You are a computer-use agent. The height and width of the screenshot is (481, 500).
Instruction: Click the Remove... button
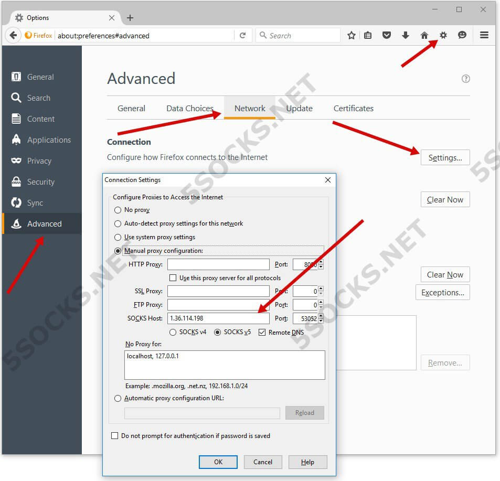tap(445, 363)
